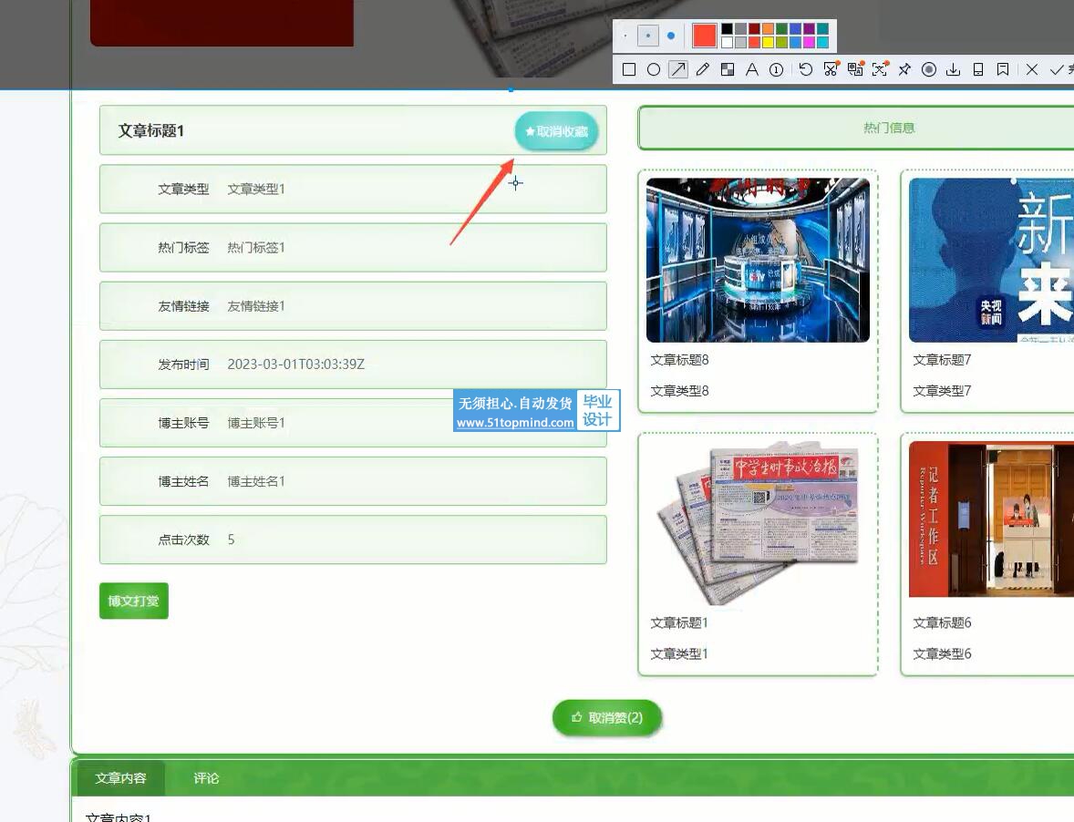This screenshot has height=822, width=1074.
Task: Pick the magenta color swatch
Action: point(809,43)
